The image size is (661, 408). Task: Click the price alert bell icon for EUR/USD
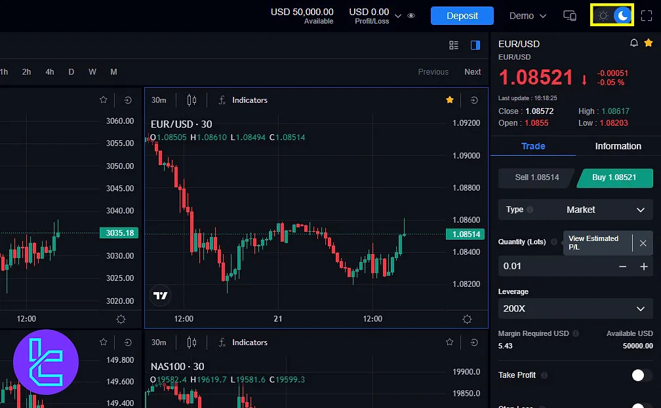tap(633, 43)
